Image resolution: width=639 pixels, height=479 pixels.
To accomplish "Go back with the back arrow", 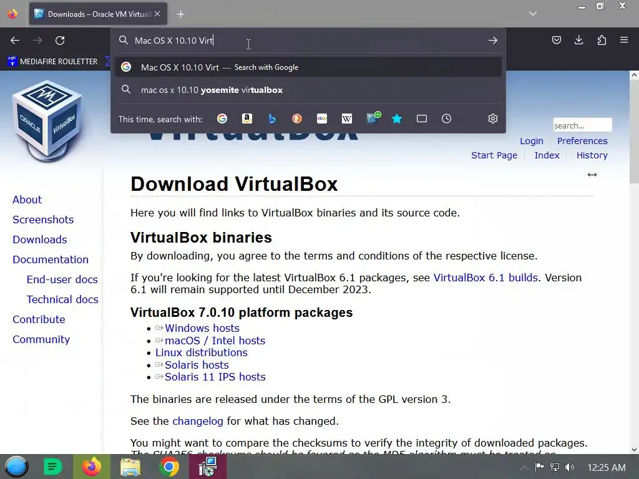I will pyautogui.click(x=15, y=41).
